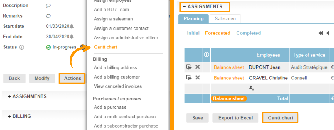The image size is (334, 130).
Task: Jump to first period with double-left arrow
Action: tap(320, 33)
